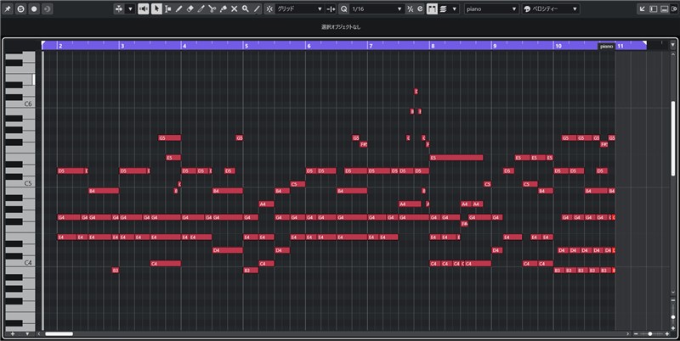This screenshot has width=680, height=341.
Task: Select the Zoom magnifier tool
Action: [246, 8]
